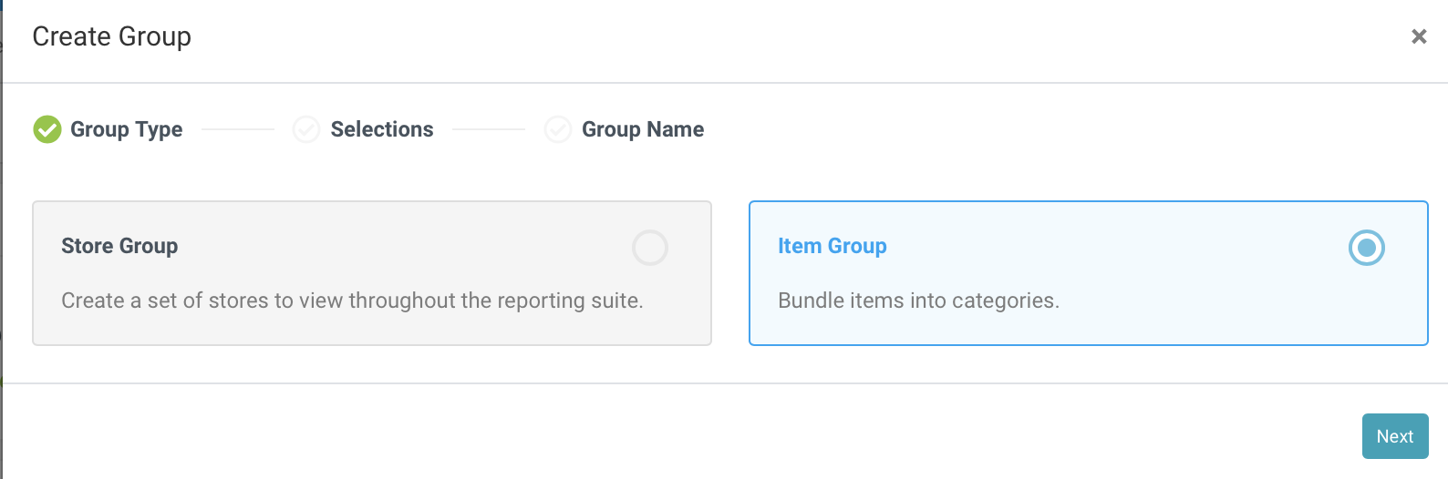Click the Selections step circle icon

(306, 129)
